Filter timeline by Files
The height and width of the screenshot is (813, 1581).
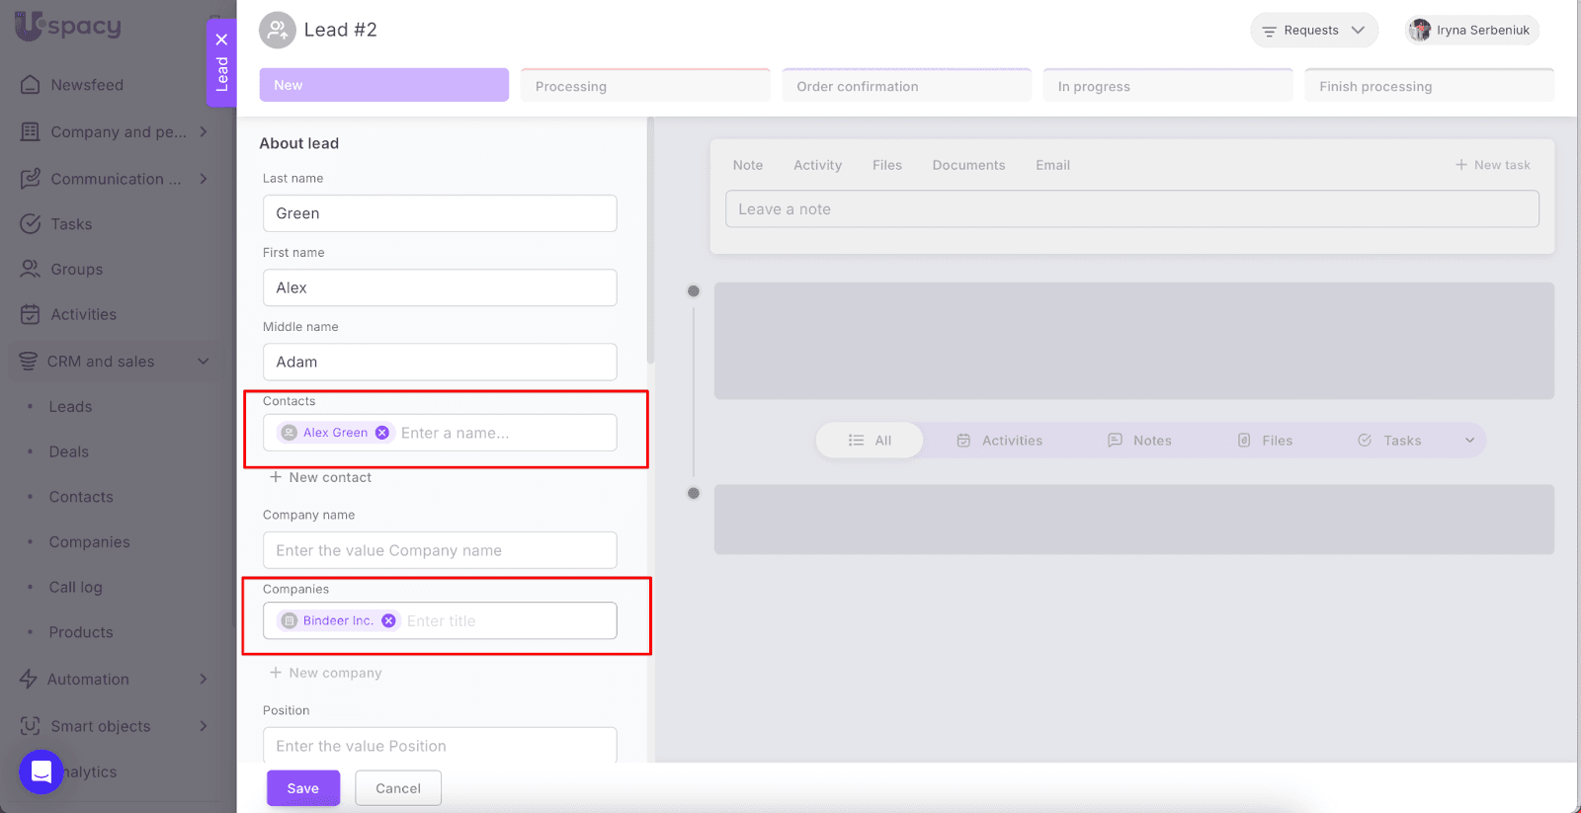[1265, 441]
